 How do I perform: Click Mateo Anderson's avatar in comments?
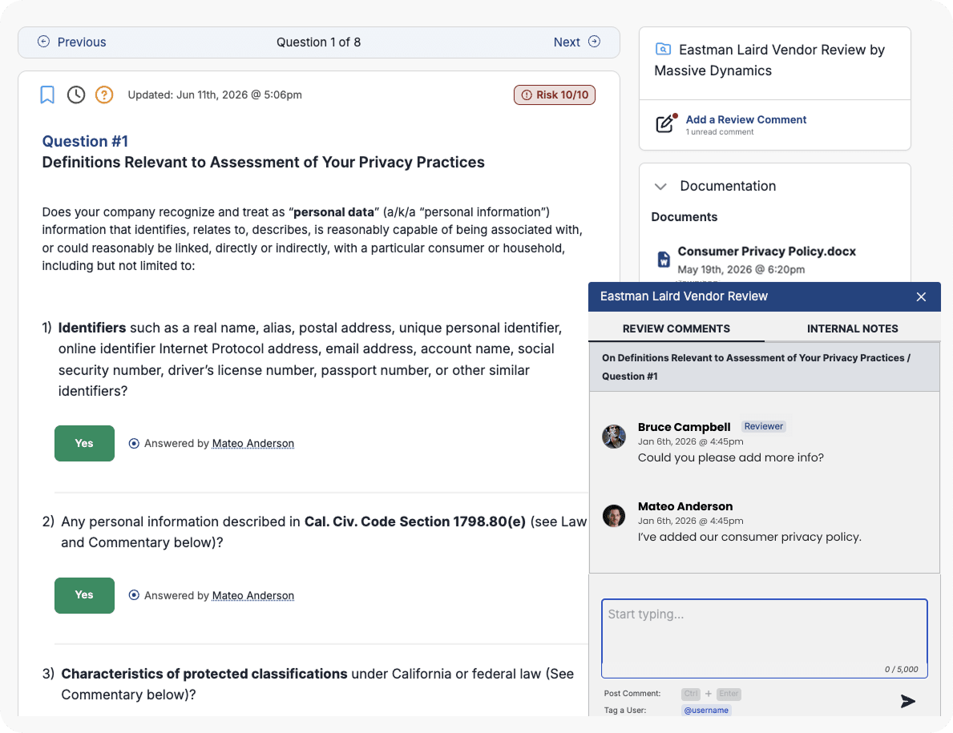click(614, 516)
